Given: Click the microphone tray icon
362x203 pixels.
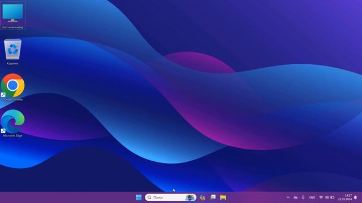Looking at the screenshot, I should coord(303,197).
